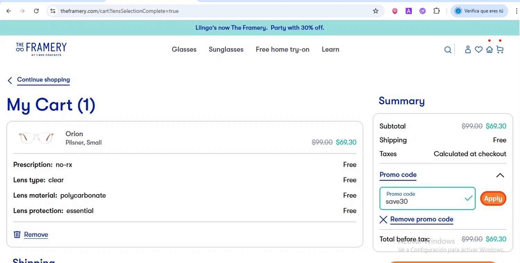
Task: Collapse the Promo code section chevron
Action: pyautogui.click(x=500, y=175)
